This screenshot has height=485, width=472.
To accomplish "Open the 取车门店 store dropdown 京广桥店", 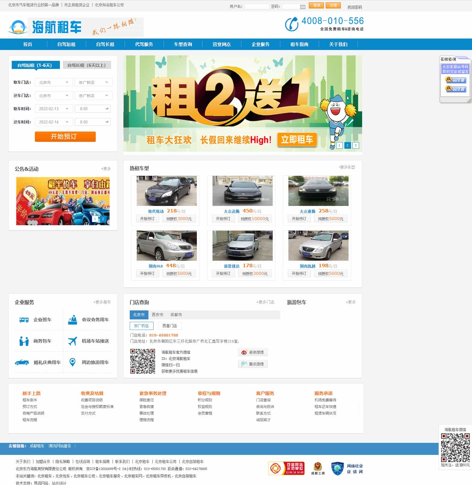I will 94,82.
